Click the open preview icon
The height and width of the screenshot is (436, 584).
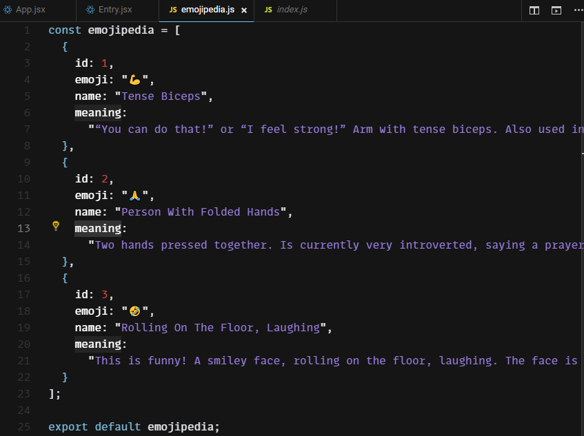point(556,10)
